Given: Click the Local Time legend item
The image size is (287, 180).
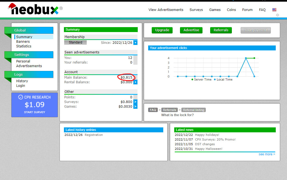Looking at the screenshot, I should pyautogui.click(x=223, y=79).
